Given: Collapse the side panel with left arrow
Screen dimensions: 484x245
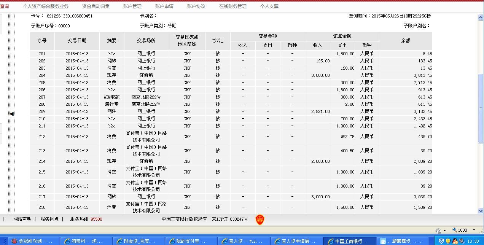Looking at the screenshot, I should click(x=11, y=114).
